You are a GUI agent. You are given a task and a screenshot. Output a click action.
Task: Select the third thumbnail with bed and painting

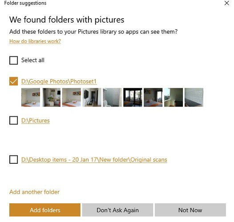(x=72, y=97)
